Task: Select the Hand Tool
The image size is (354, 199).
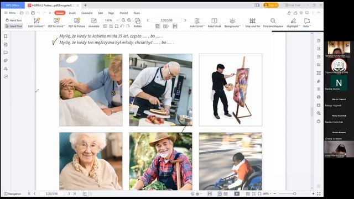Action: point(13,20)
